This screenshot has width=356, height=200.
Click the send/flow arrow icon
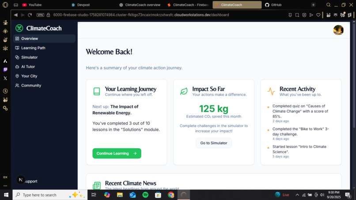pos(311,15)
